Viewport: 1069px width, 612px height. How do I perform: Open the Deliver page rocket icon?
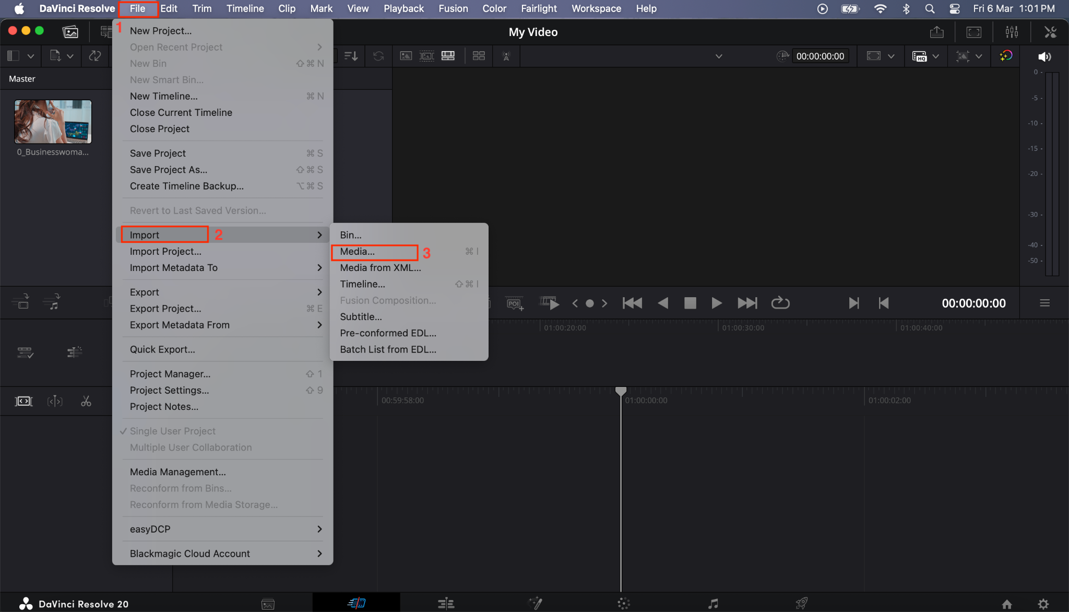pos(801,602)
